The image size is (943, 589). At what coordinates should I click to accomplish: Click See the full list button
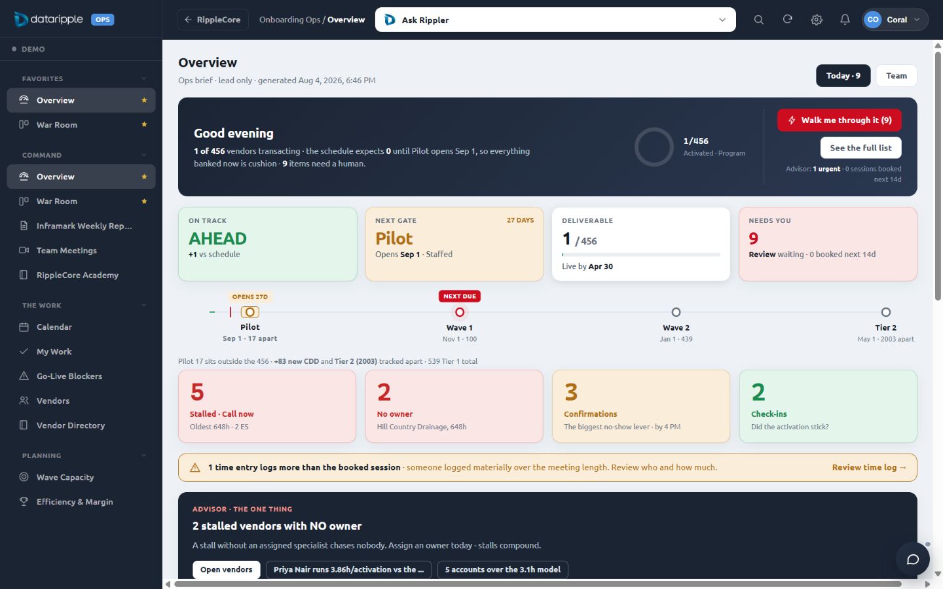click(860, 148)
